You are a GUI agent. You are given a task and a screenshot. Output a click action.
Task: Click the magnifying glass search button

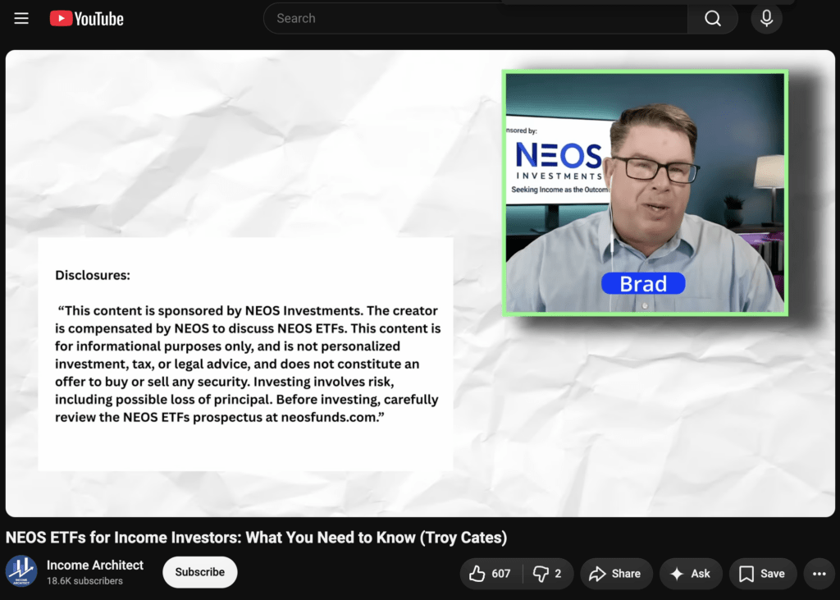tap(713, 19)
